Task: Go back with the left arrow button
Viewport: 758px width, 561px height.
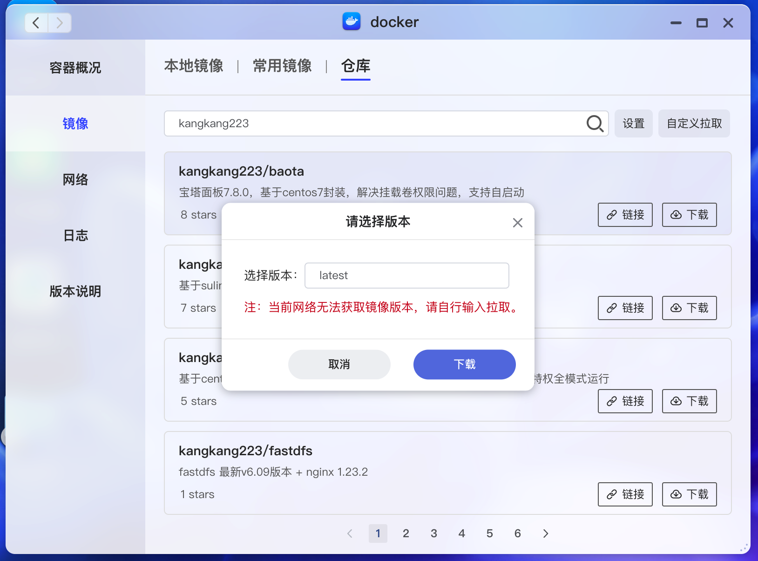Action: [36, 22]
